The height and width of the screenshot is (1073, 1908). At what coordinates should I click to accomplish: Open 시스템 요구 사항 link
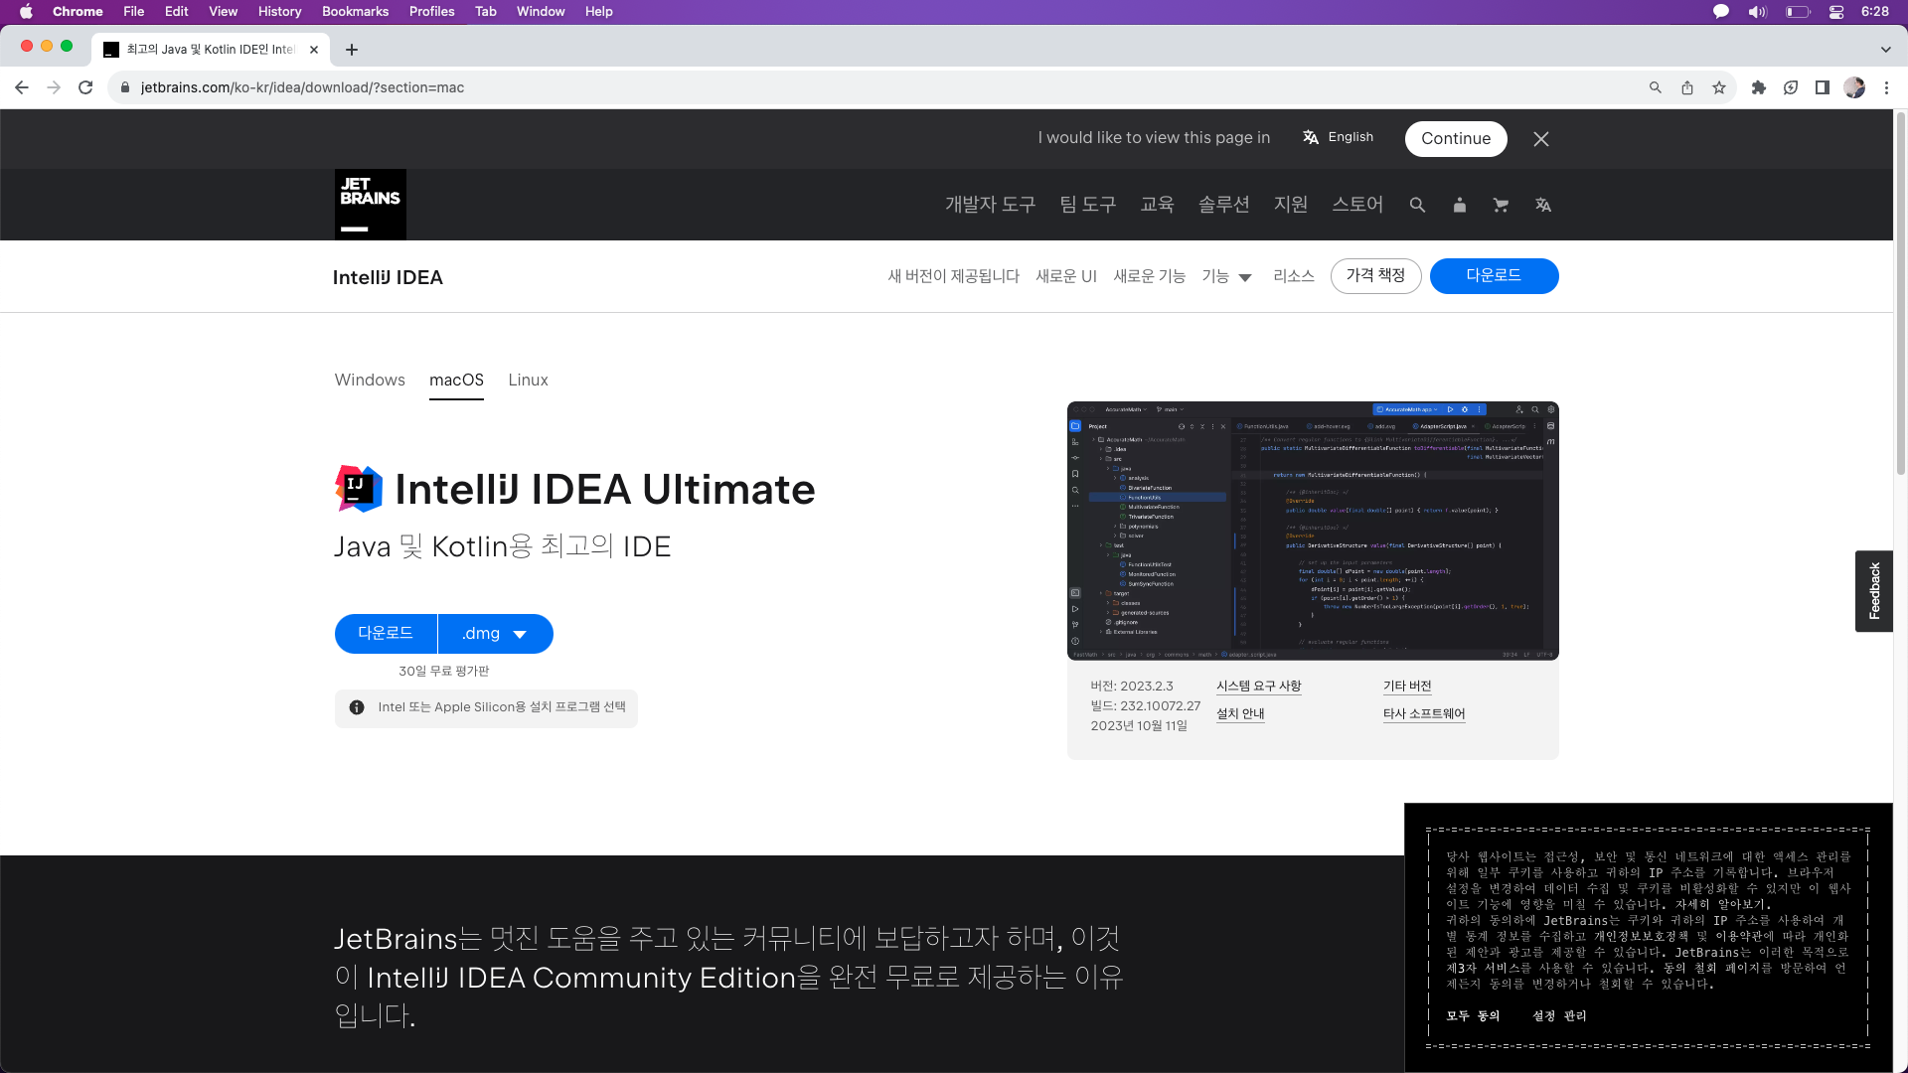tap(1258, 686)
